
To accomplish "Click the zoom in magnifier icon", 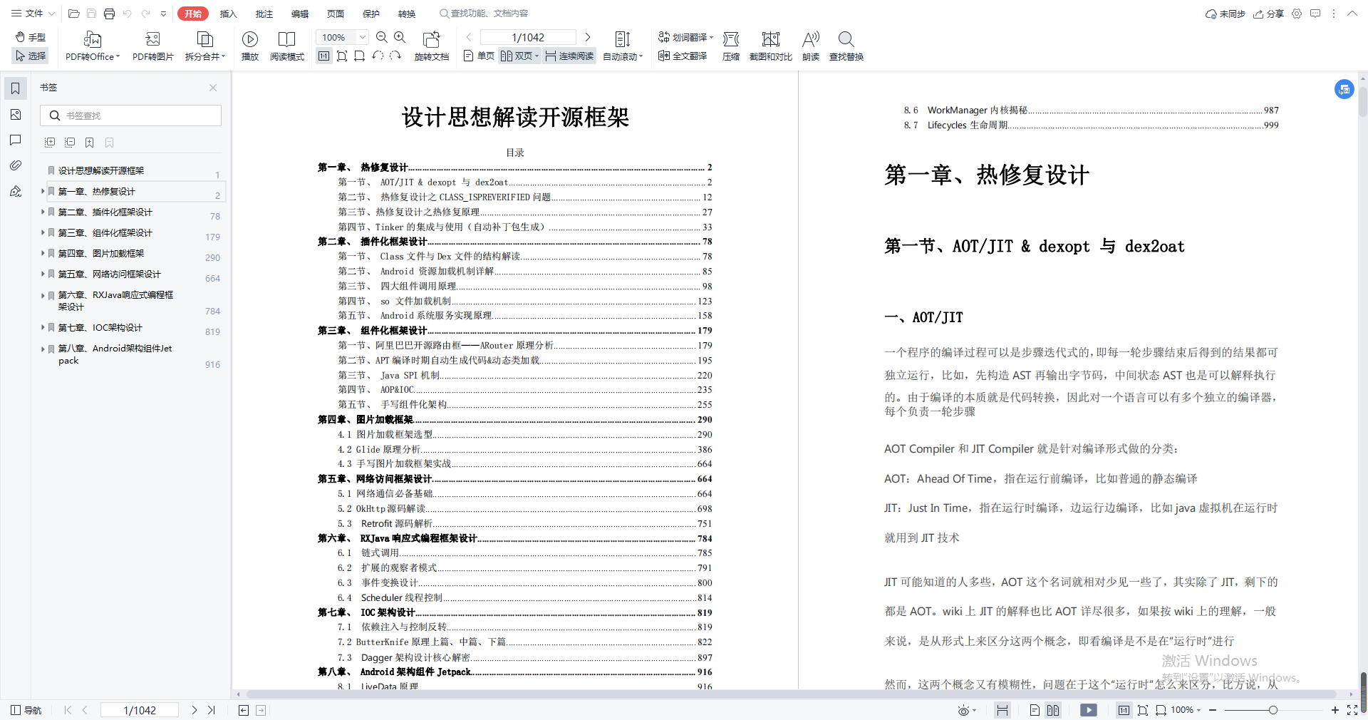I will point(400,37).
